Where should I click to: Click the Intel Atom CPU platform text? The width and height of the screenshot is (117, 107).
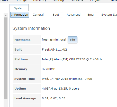click(72, 59)
